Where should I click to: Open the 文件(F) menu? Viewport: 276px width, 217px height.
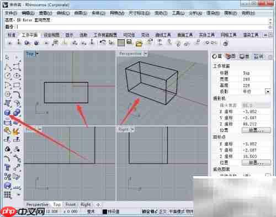(x=11, y=13)
